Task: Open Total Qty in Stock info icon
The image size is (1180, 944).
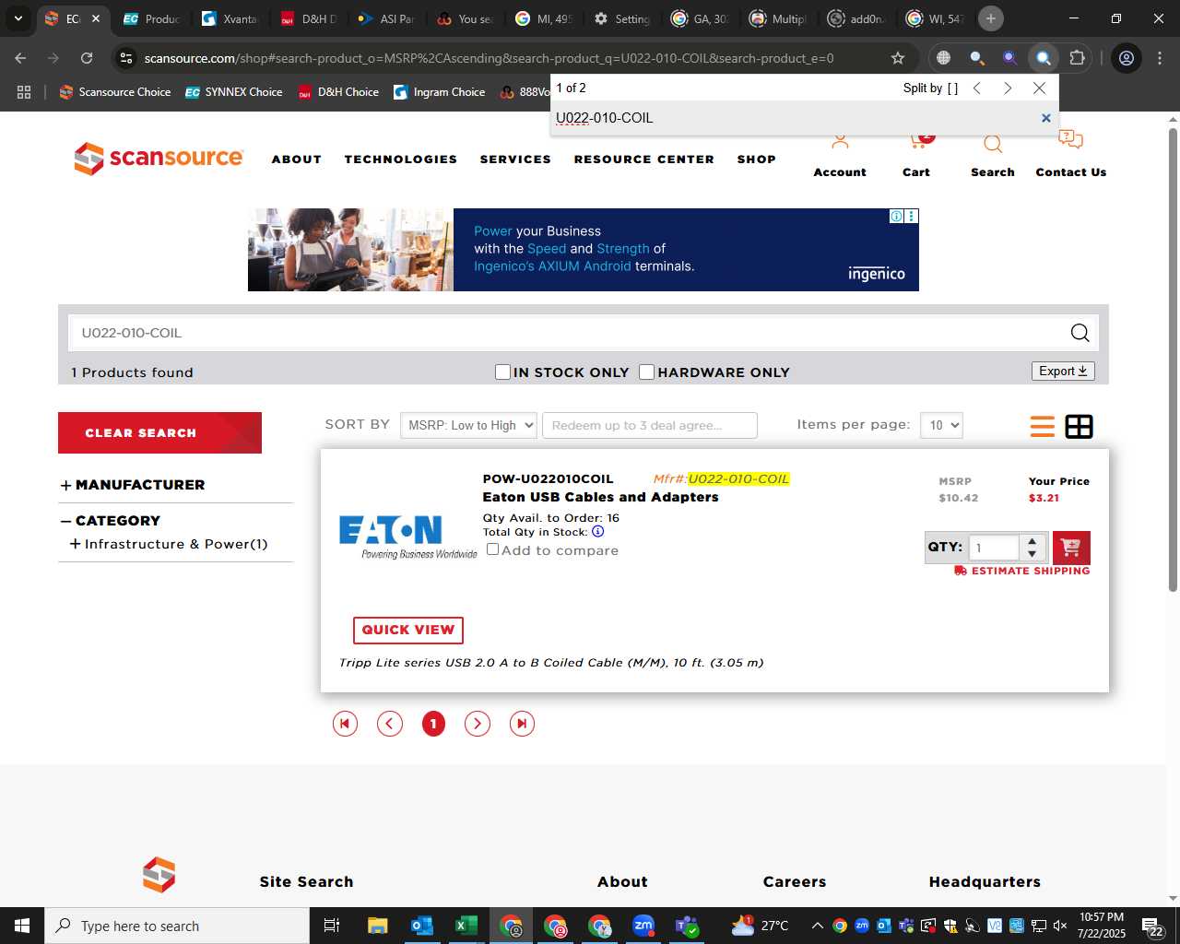Action: [597, 532]
